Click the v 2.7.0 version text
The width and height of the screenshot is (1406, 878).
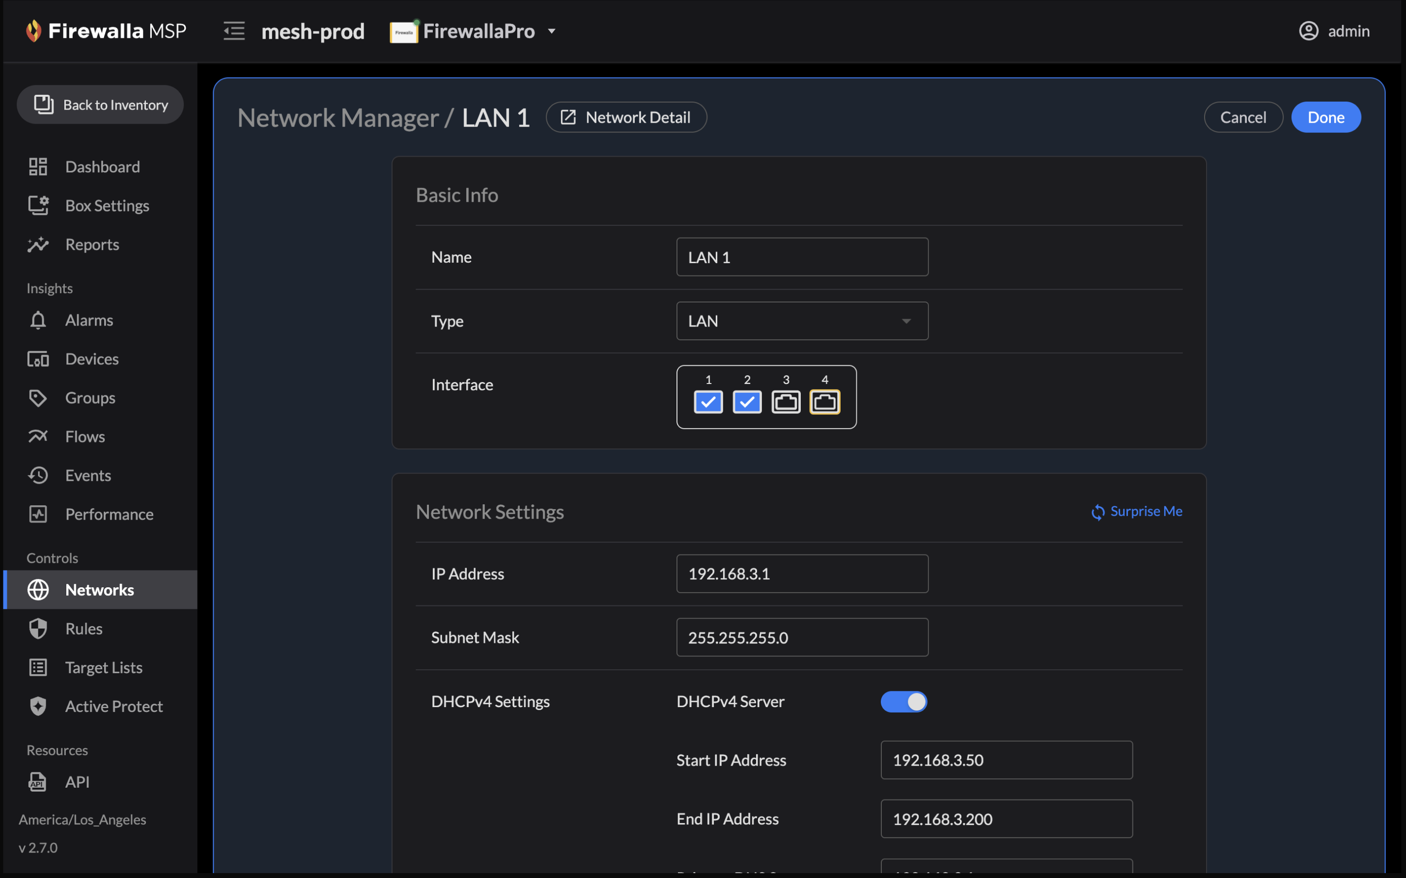click(38, 848)
